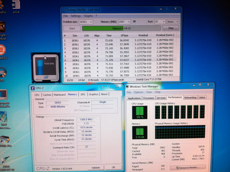Expand the Run count dropdown
The image size is (230, 172).
(164, 22)
